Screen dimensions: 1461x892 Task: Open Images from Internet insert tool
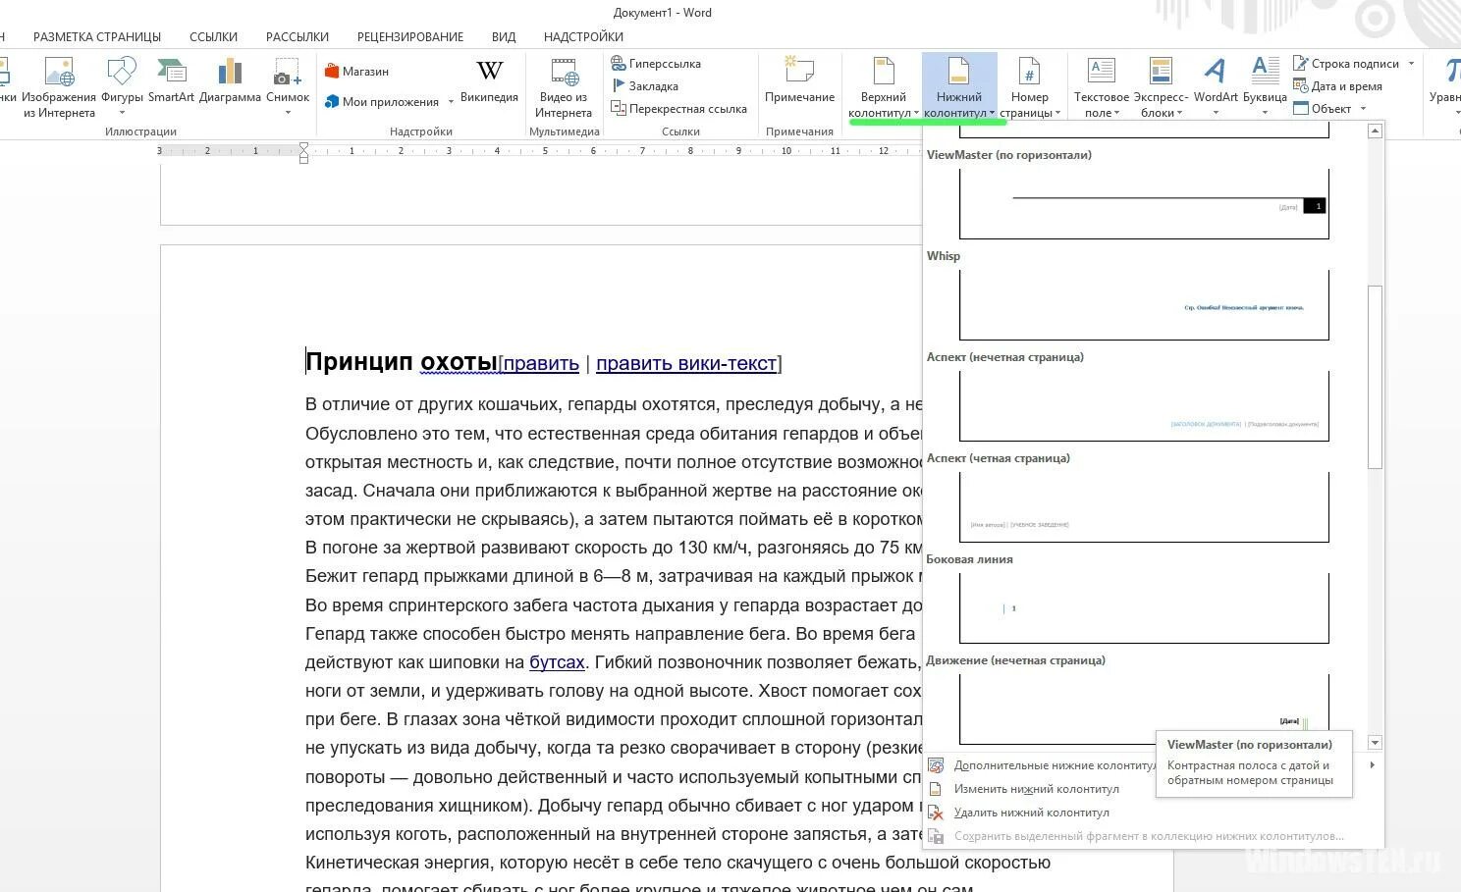(59, 87)
